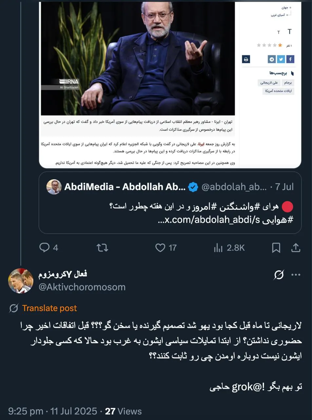Share the article using the Twitter bird icon
312x420 pixels.
click(281, 59)
